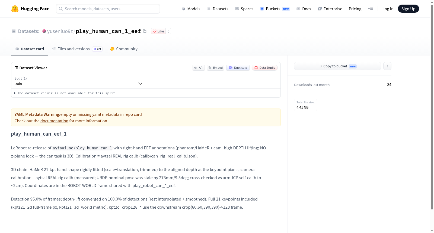Click the dataset owner avatar icon
The image size is (434, 233).
tap(44, 31)
